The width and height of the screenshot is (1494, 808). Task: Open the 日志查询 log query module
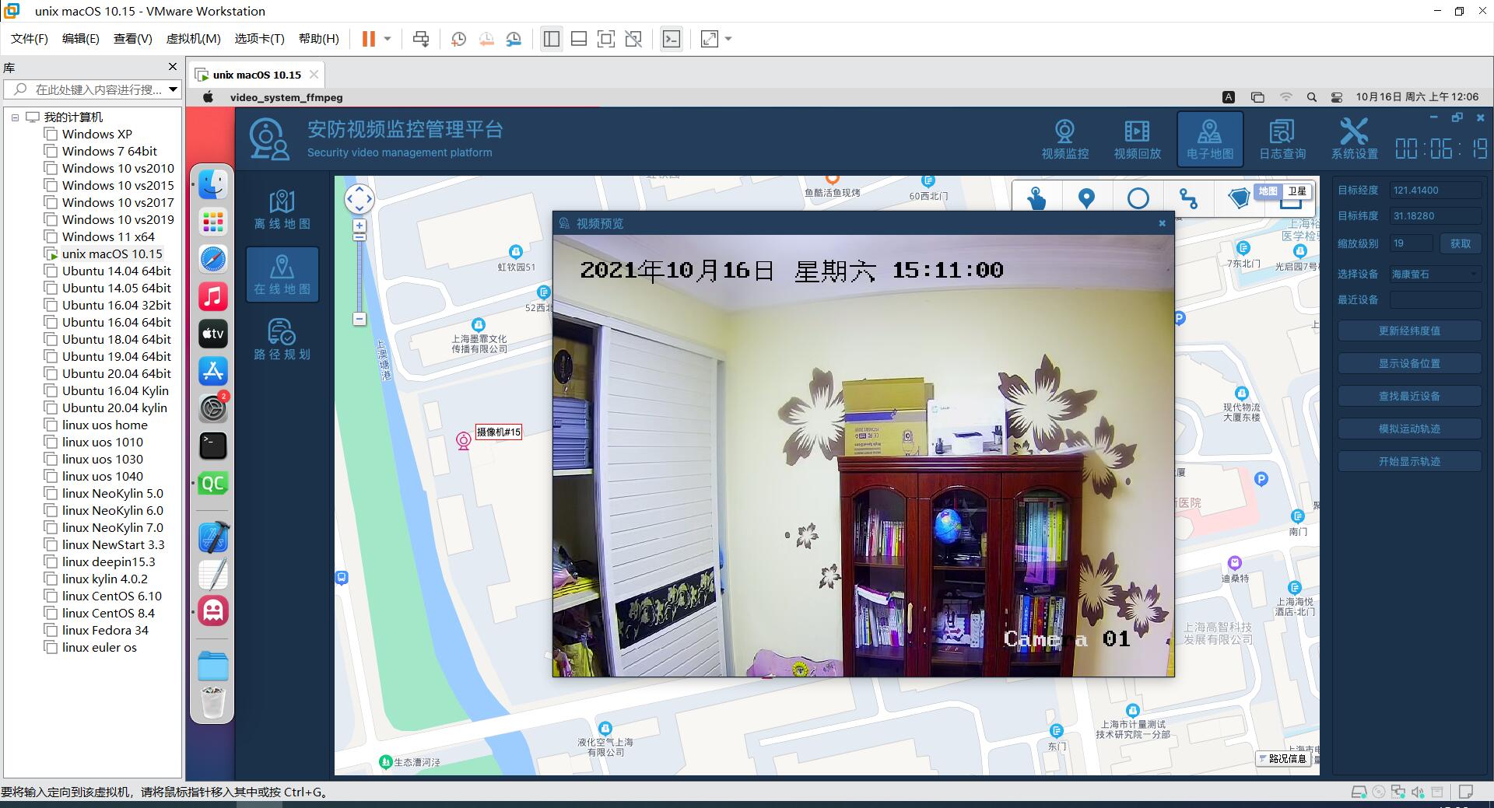[x=1282, y=139]
